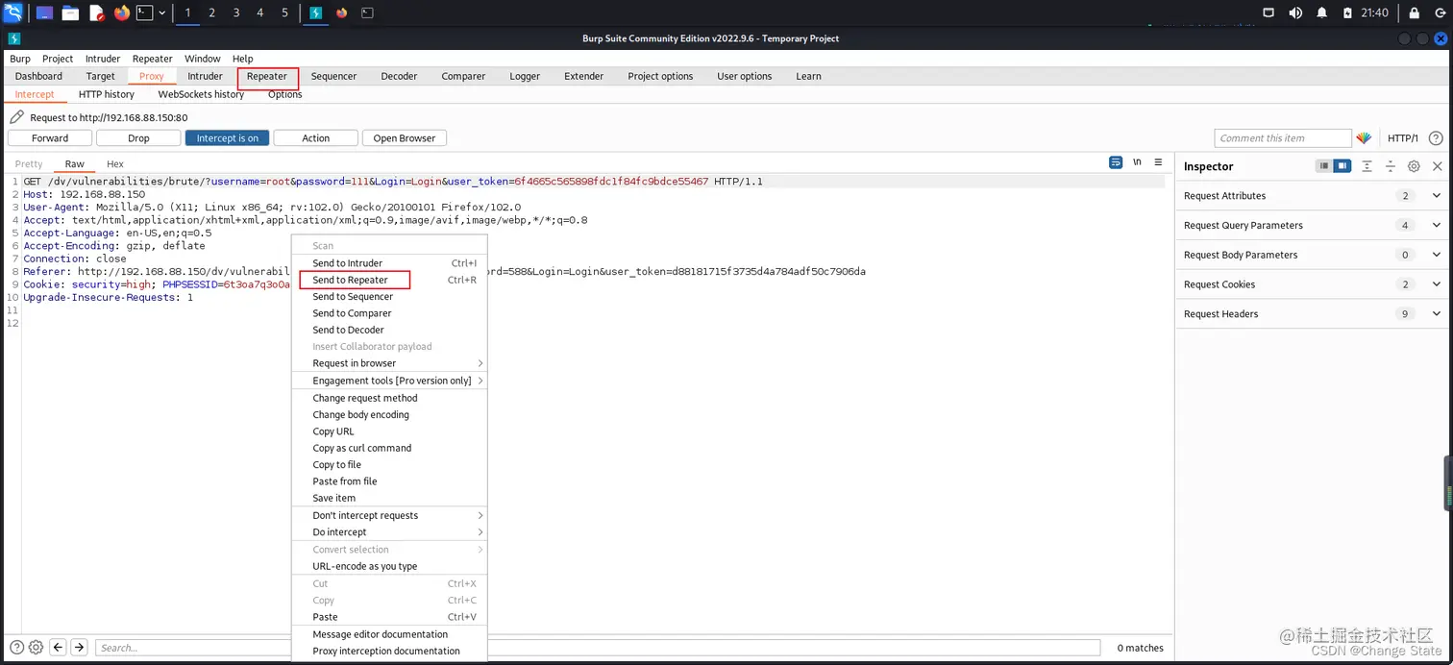Select Send to Intruder in context menu
This screenshot has height=665, width=1453.
[x=389, y=263]
